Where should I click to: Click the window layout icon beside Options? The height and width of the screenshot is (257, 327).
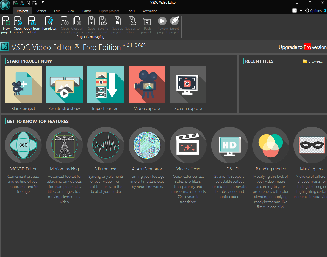(295, 11)
